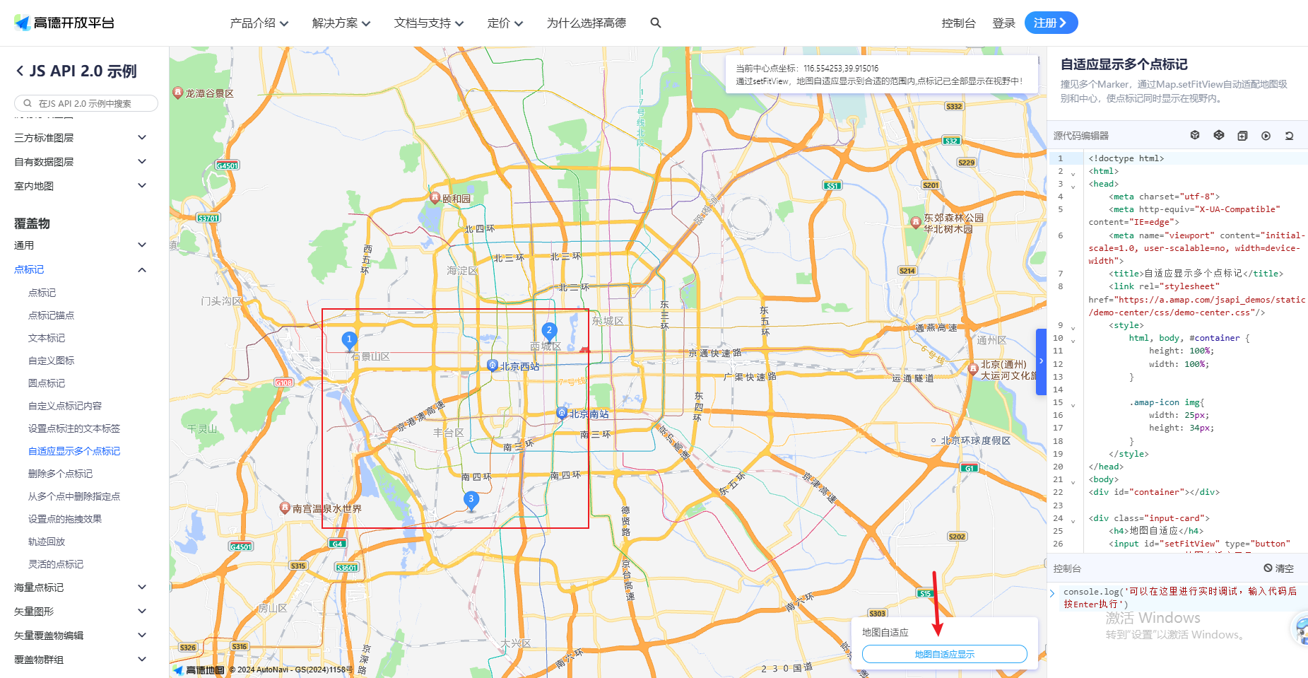Viewport: 1308px width, 678px height.
Task: Open 为什么选择高德 menu item
Action: [586, 23]
